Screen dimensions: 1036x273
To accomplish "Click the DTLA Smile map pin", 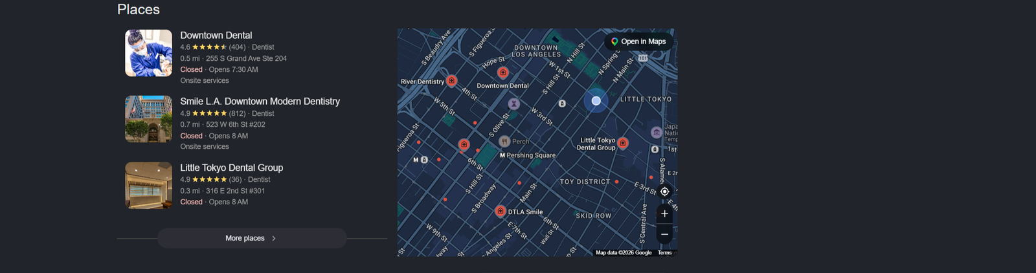I will [x=501, y=211].
